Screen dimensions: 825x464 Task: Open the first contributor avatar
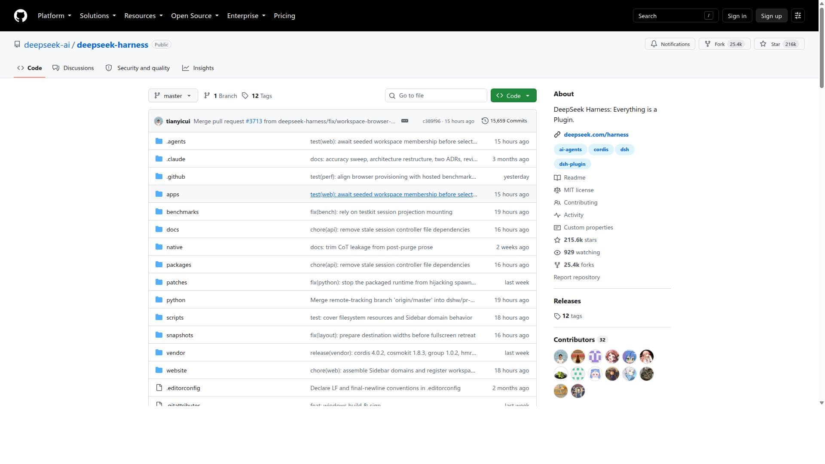pyautogui.click(x=561, y=357)
